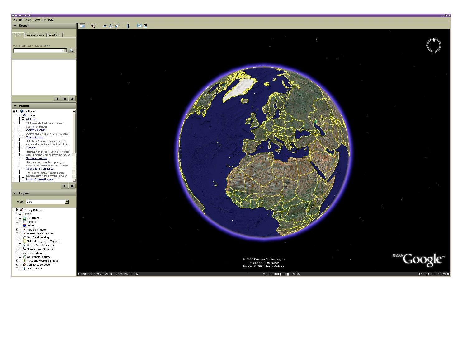Click the Roads shield icon
The image size is (467, 350).
tap(25, 226)
